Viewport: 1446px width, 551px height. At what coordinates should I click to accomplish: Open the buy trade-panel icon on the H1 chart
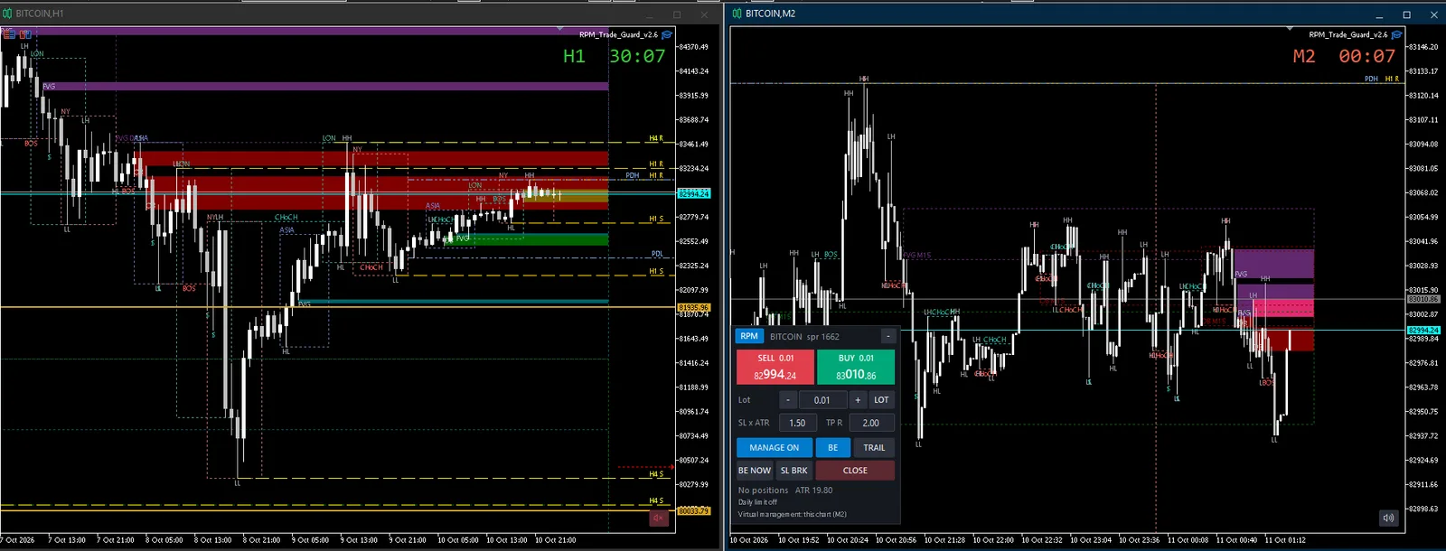(25, 34)
